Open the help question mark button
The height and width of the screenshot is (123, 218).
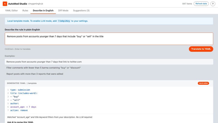(x=213, y=4)
